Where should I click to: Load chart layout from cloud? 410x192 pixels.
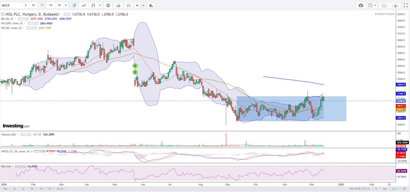click(384, 5)
